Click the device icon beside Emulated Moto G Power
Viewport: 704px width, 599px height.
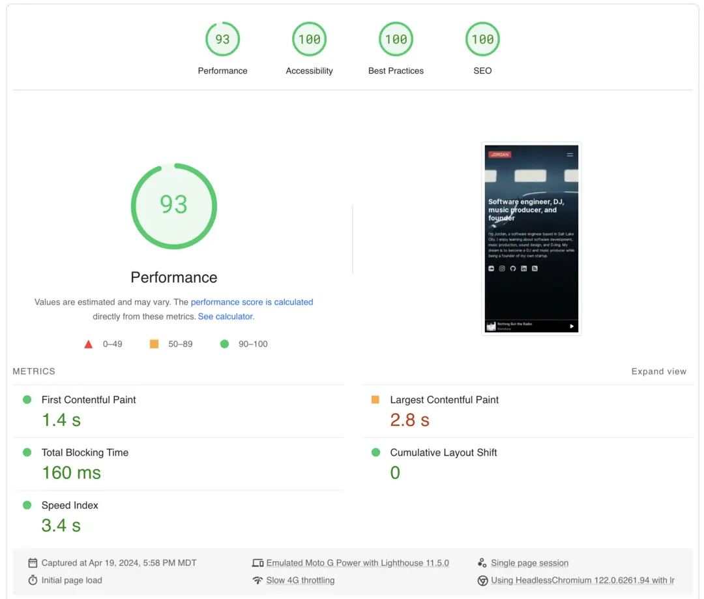257,562
